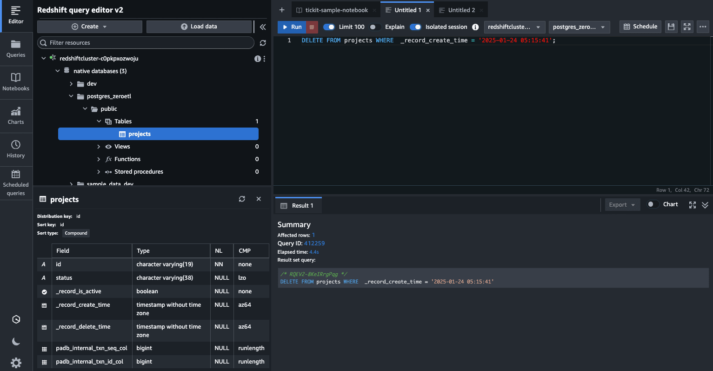Collapse the postgres_zeroetl database node
The width and height of the screenshot is (713, 371).
71,96
